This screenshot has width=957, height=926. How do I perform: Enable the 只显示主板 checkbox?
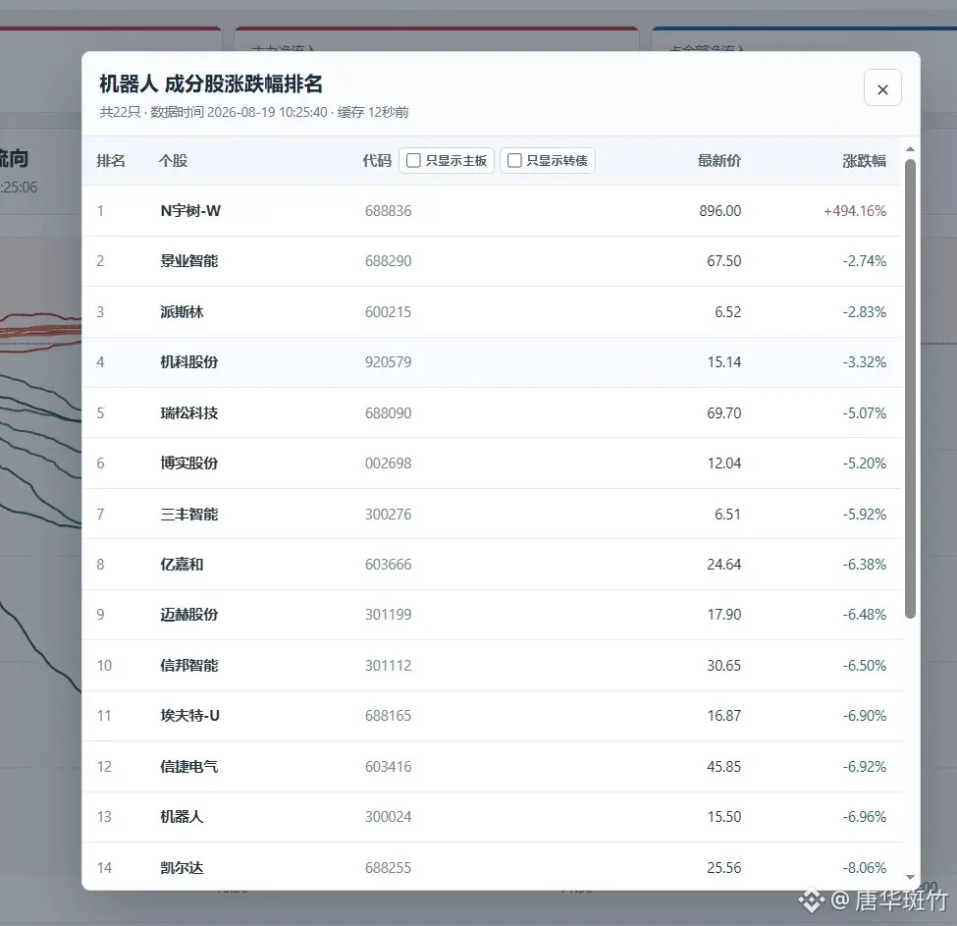(x=414, y=160)
